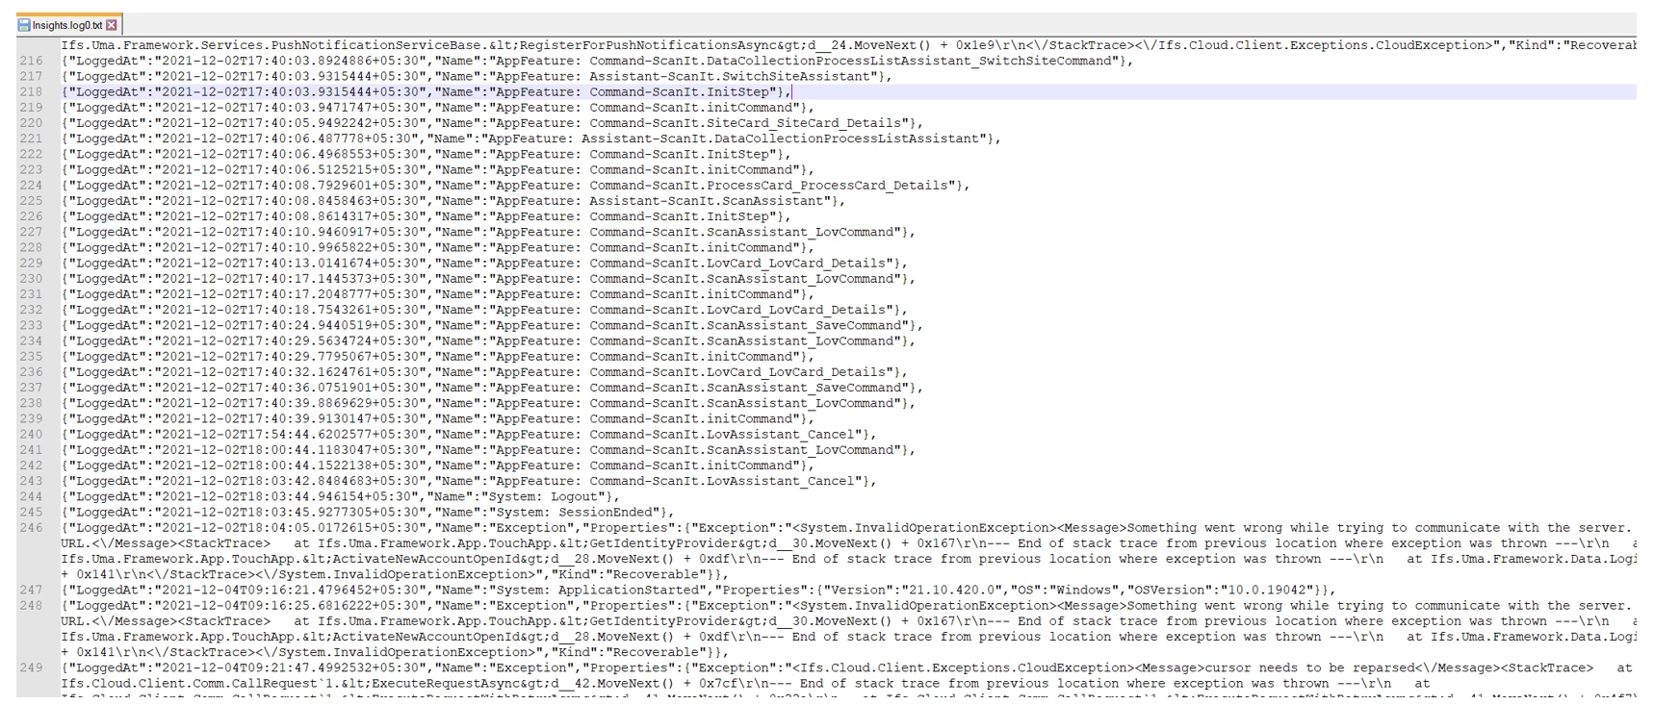Place cursor on highlighted Command-ScanIt.InitStep line 218
Screen dimensions: 1654x705
pos(681,92)
